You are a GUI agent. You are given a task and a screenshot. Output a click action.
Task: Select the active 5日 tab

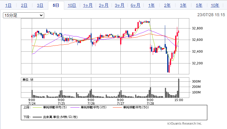(56, 6)
